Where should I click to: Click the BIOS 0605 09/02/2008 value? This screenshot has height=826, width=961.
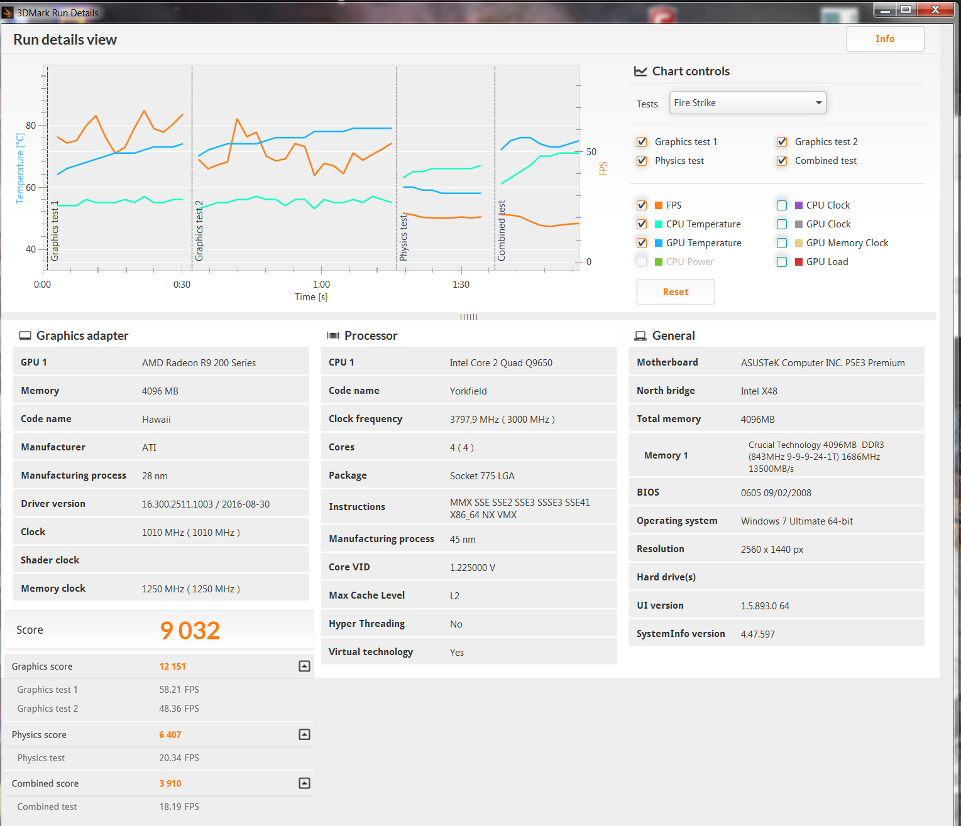point(776,493)
